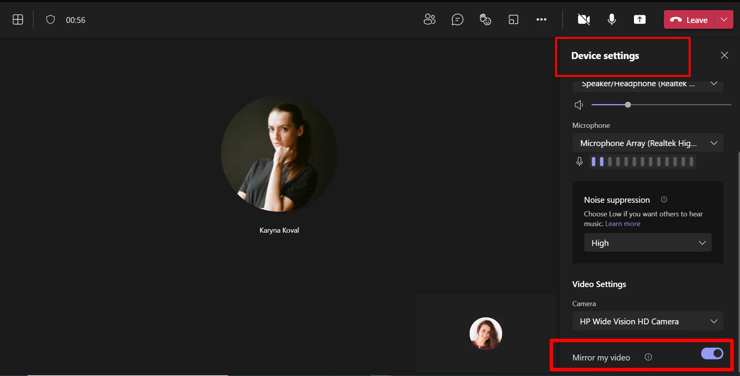
Task: Expand the Microphone Array device dropdown
Action: [648, 143]
